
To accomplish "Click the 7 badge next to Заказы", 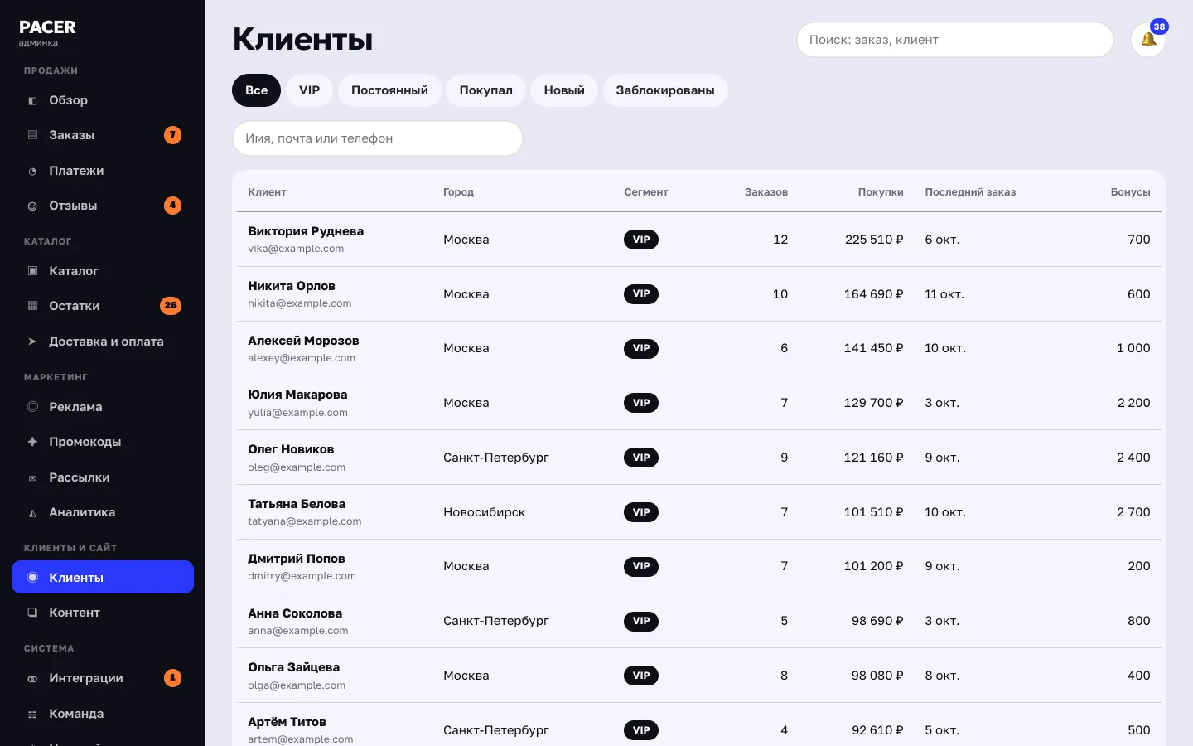I will pyautogui.click(x=172, y=135).
